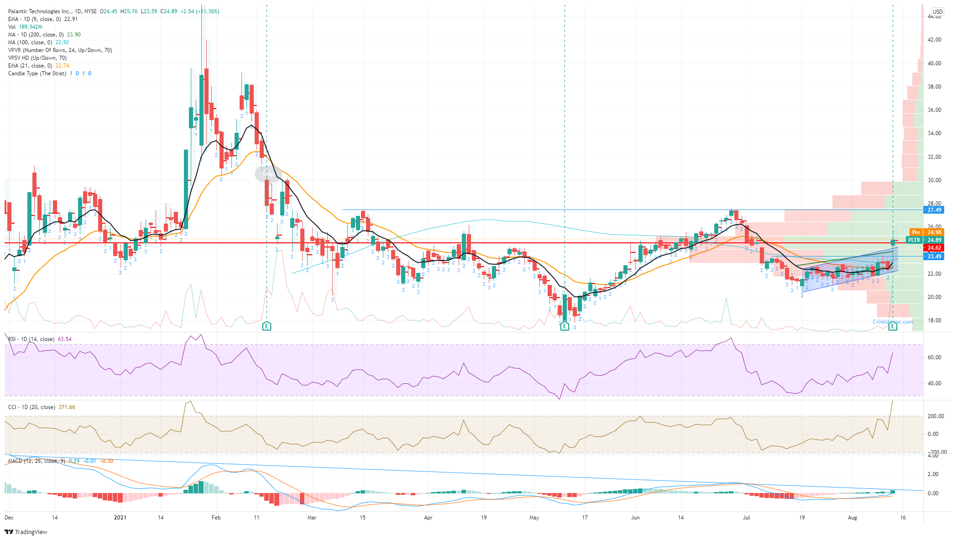Viewport: 957px width, 540px height.
Task: Click the Jul date axis label
Action: point(747,518)
